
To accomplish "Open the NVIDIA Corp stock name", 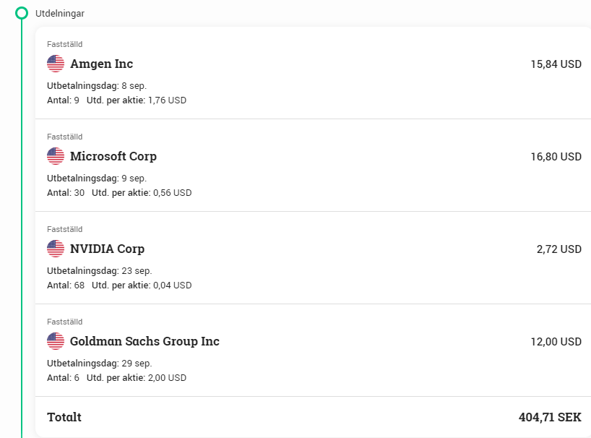I will coord(107,249).
